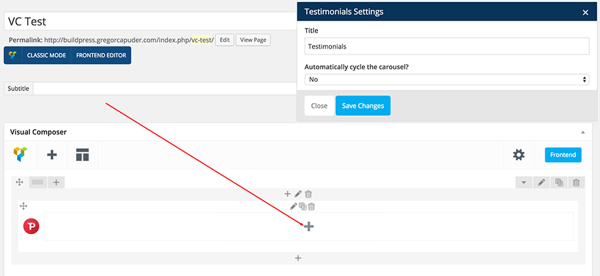Screen dimensions: 600x276
Task: Edit the column via the pencil beside the column plus
Action: pyautogui.click(x=298, y=194)
